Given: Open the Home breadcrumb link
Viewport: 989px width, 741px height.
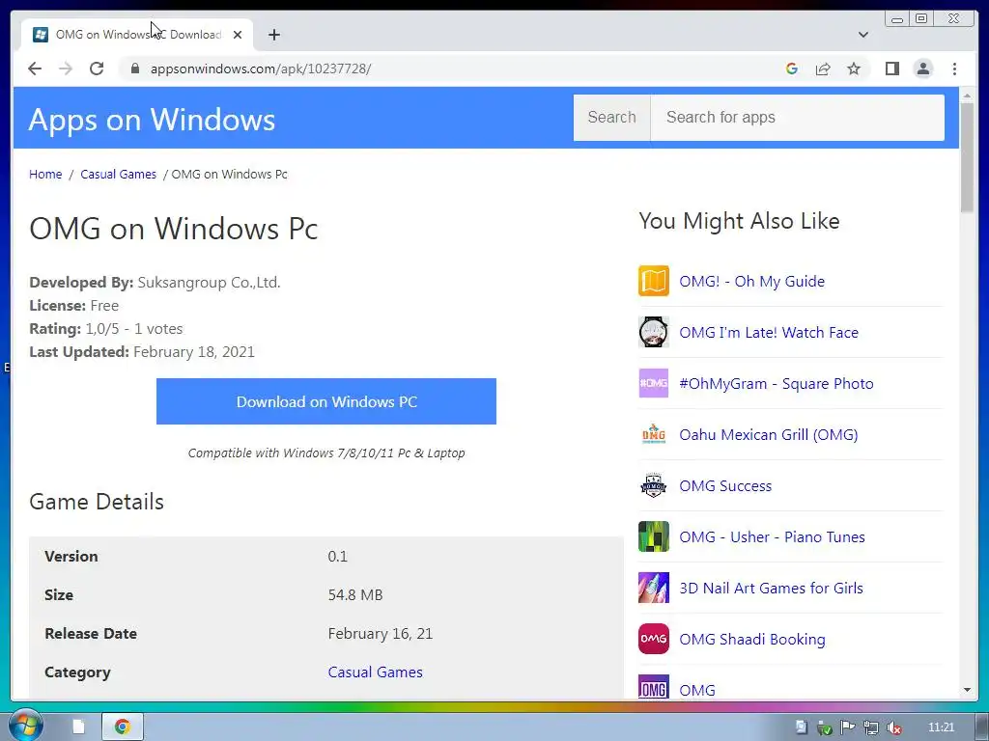Looking at the screenshot, I should (x=45, y=174).
